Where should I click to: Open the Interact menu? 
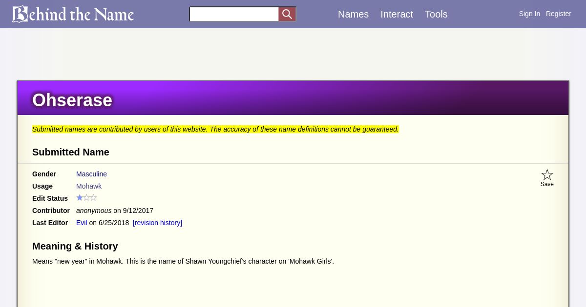coord(397,14)
